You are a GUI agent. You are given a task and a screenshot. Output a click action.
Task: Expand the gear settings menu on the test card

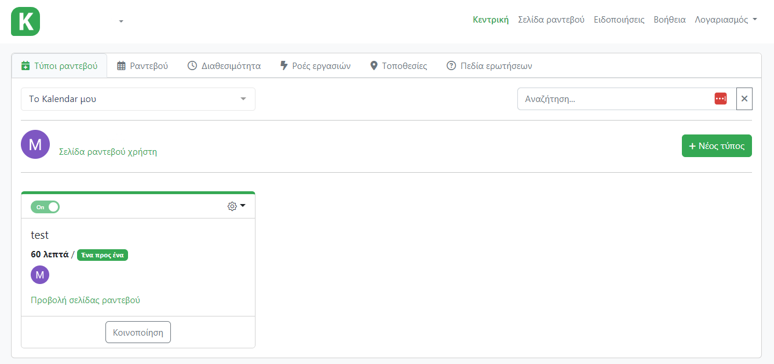tap(236, 206)
